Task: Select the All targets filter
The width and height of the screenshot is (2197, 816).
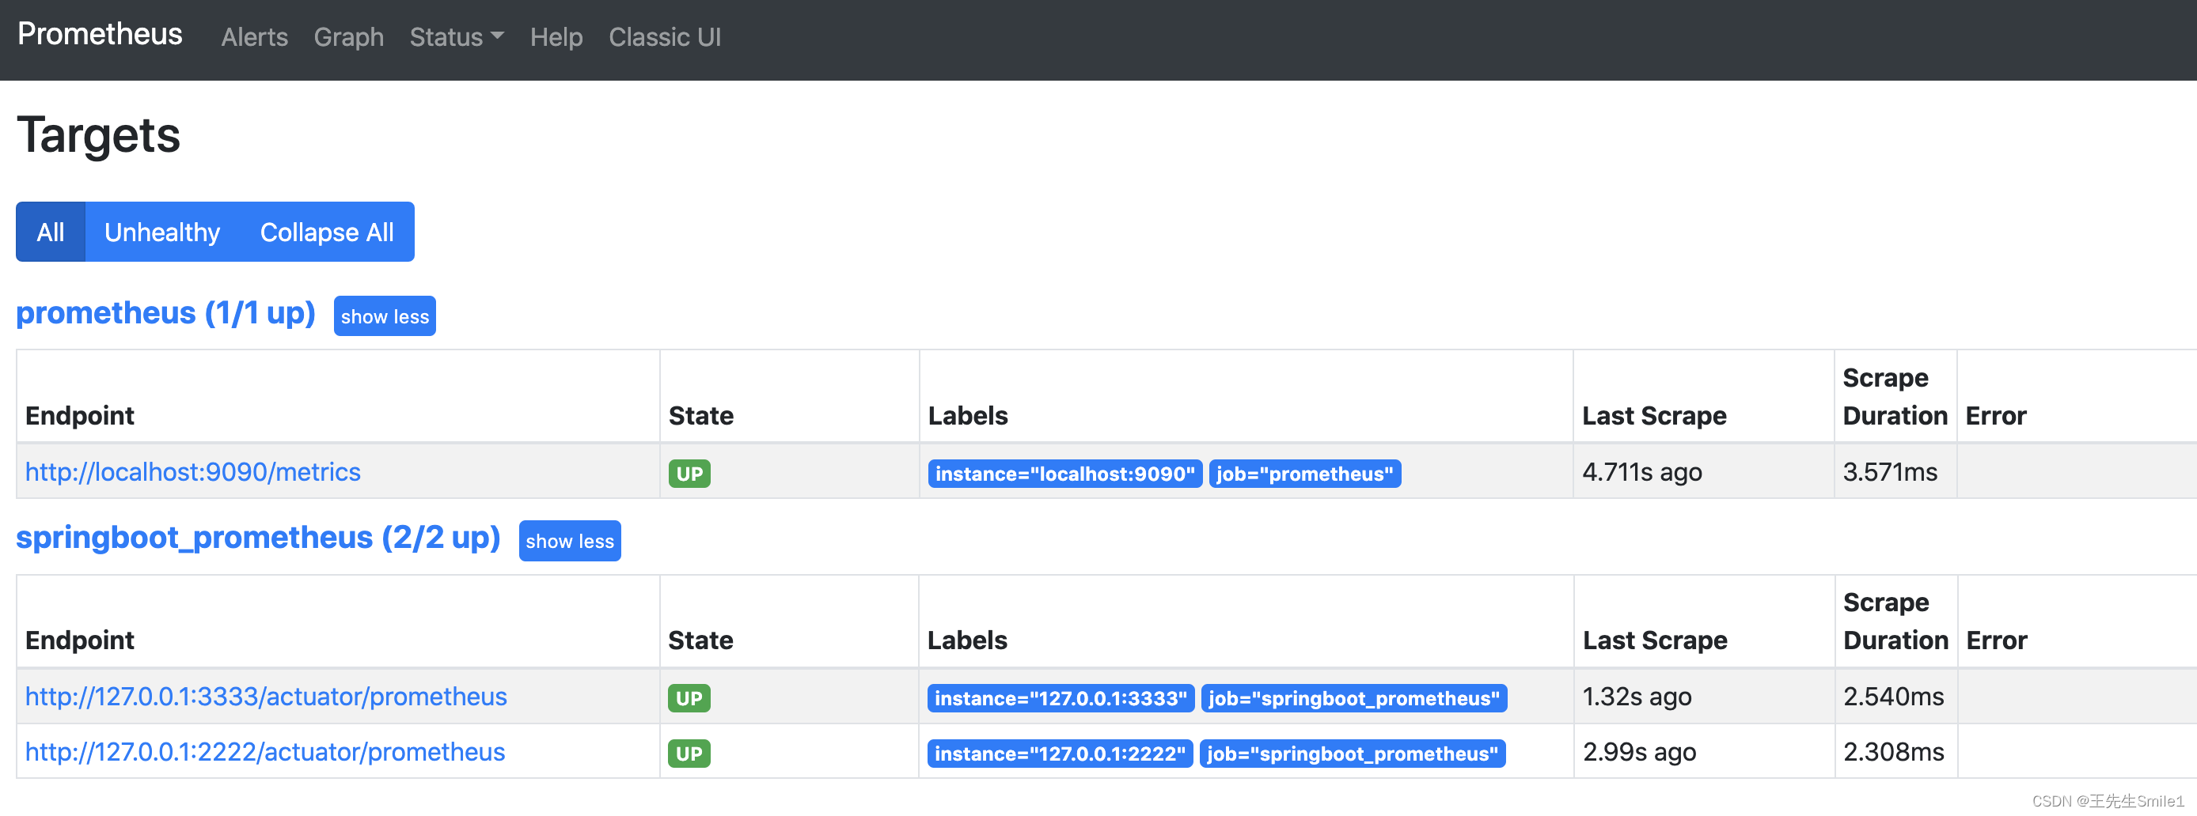Action: pos(51,231)
